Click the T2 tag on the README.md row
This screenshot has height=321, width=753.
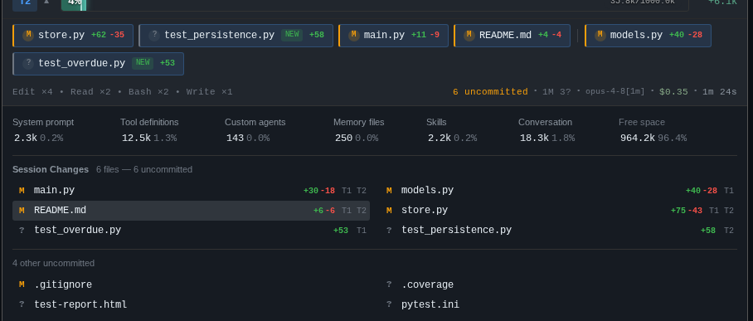[x=361, y=211]
